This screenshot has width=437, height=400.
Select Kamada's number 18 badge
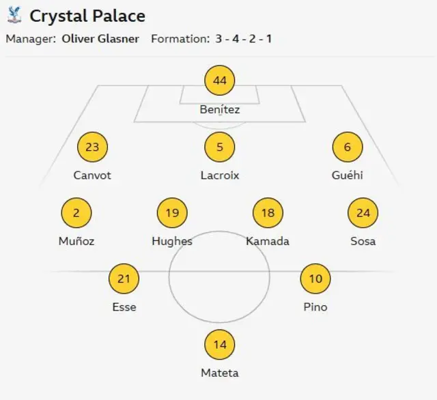268,213
